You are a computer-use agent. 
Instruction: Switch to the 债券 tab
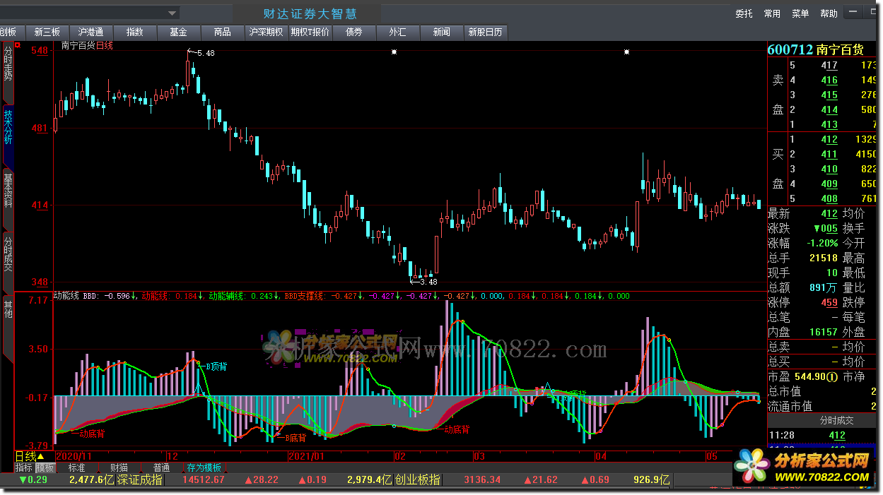[353, 32]
